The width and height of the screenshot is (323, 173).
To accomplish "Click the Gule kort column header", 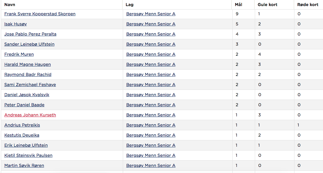I will coord(267,5).
